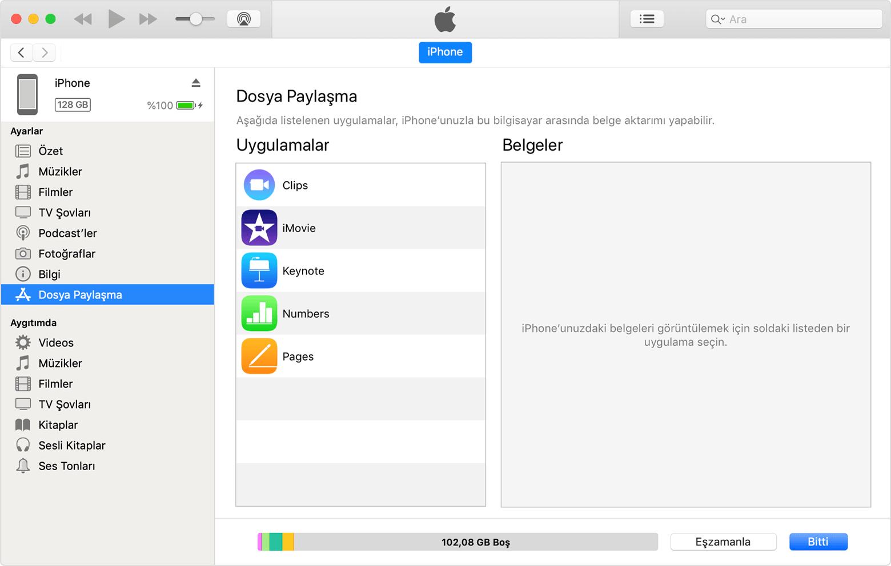Open TV Şovları under Aygıtımda
Image resolution: width=891 pixels, height=566 pixels.
[x=107, y=404]
